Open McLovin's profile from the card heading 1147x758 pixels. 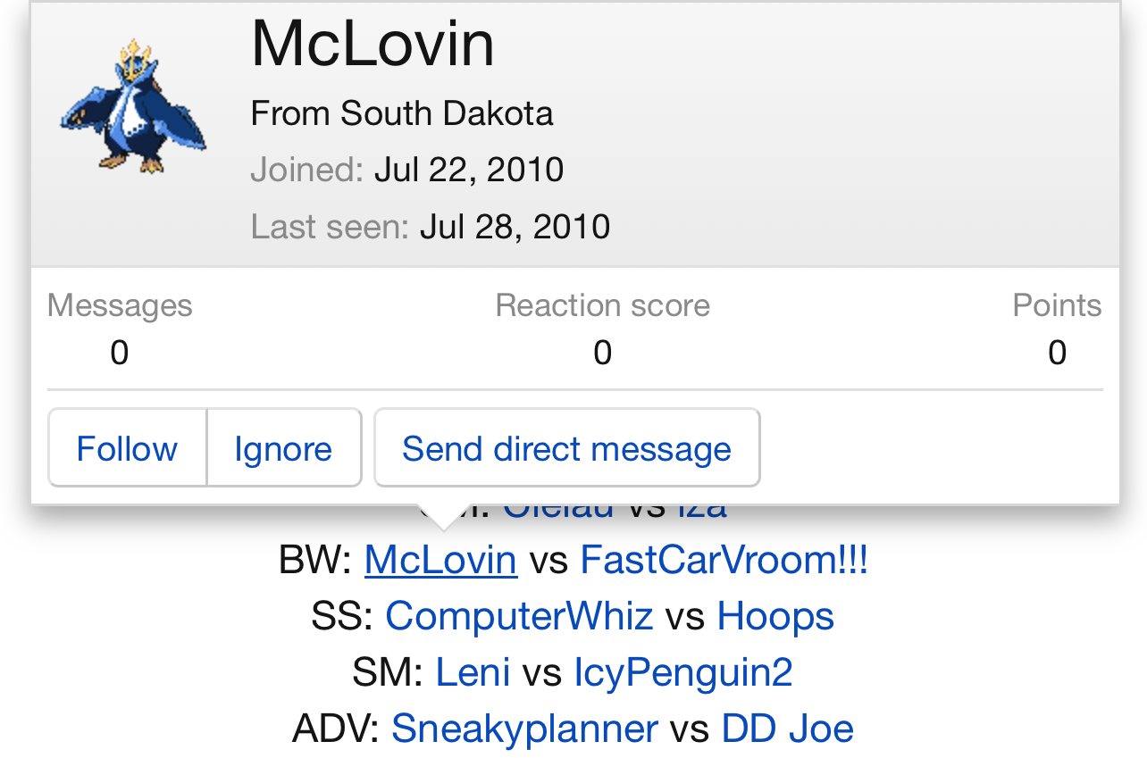pos(373,43)
